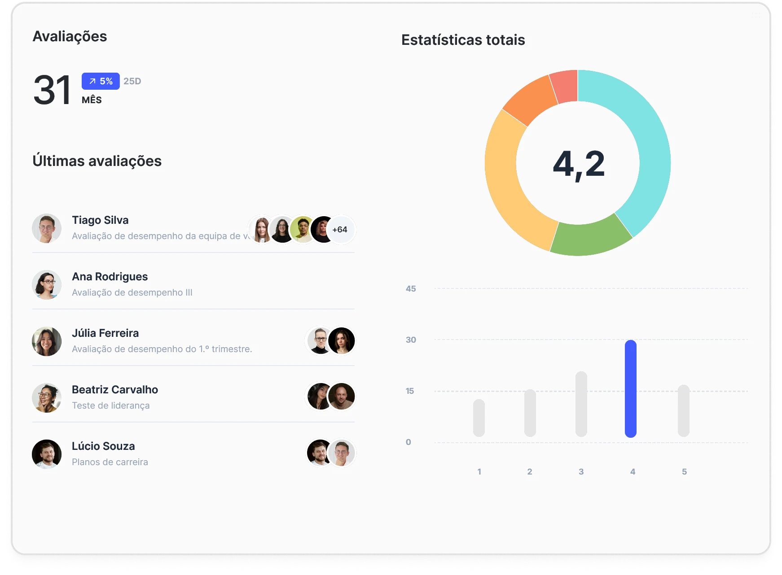
Task: Select Júlia Ferreira's profile picture
Action: pyautogui.click(x=47, y=341)
